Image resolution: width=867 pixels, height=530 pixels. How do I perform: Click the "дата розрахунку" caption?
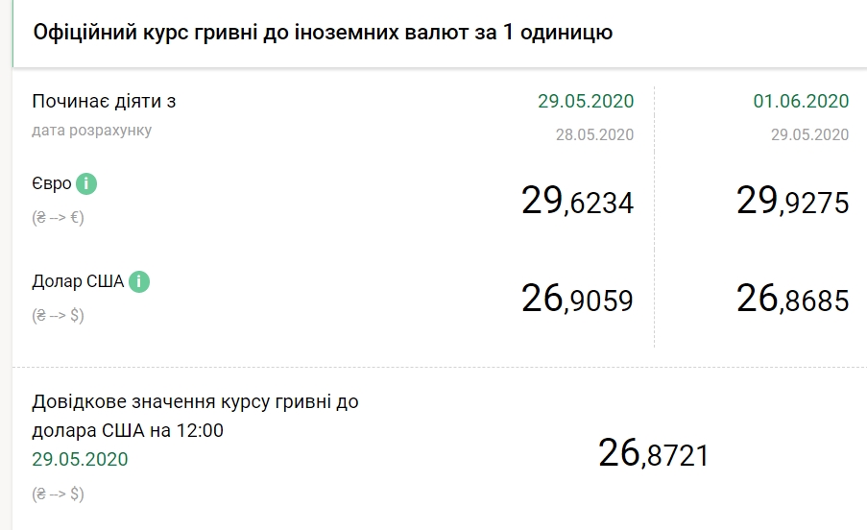coord(91,131)
